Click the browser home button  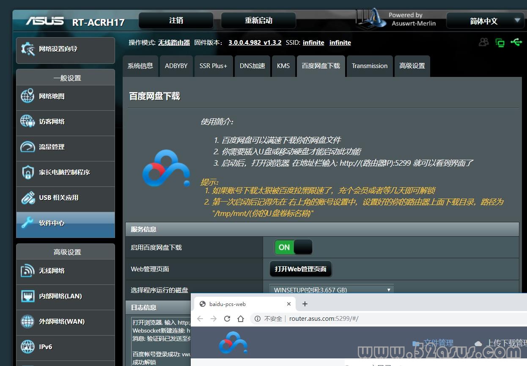[241, 319]
